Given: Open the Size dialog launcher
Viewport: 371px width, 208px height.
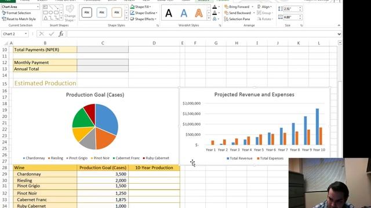Looking at the screenshot, I should click(301, 25).
